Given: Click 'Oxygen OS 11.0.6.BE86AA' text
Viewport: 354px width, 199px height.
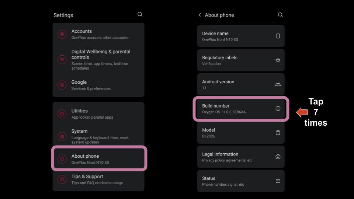Looking at the screenshot, I should click(224, 112).
